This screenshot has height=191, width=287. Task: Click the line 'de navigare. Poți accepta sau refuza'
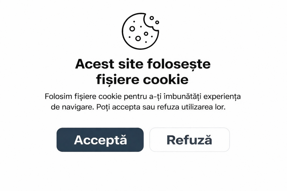click(x=115, y=107)
